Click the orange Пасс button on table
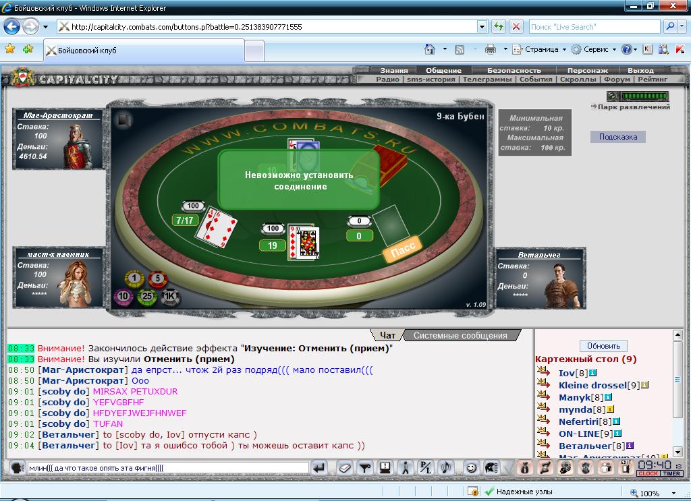This screenshot has height=501, width=691. (x=403, y=249)
